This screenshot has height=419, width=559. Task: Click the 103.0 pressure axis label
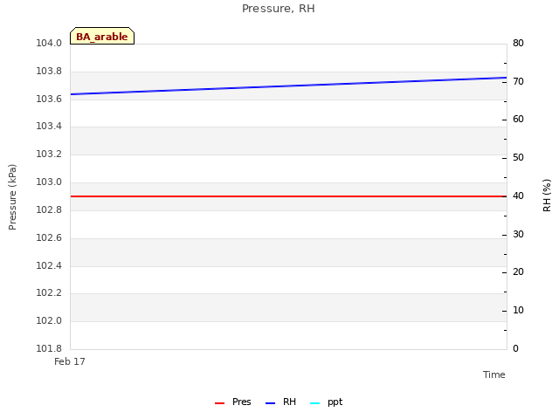click(49, 182)
